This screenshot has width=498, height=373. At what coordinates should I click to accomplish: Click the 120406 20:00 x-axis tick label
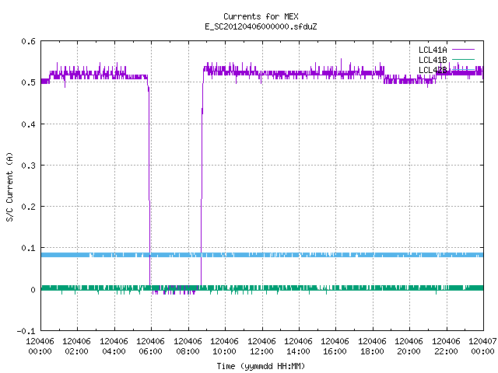click(409, 347)
